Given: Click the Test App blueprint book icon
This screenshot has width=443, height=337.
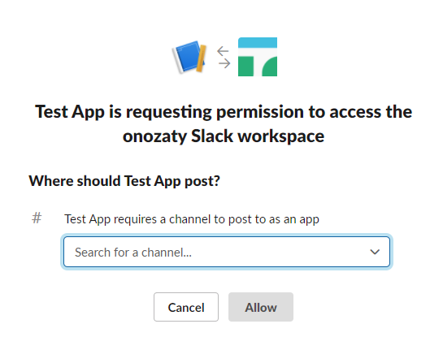Looking at the screenshot, I should click(x=189, y=57).
